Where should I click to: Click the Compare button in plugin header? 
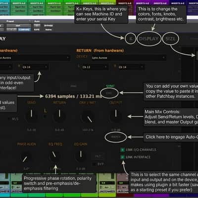pos(24,30)
